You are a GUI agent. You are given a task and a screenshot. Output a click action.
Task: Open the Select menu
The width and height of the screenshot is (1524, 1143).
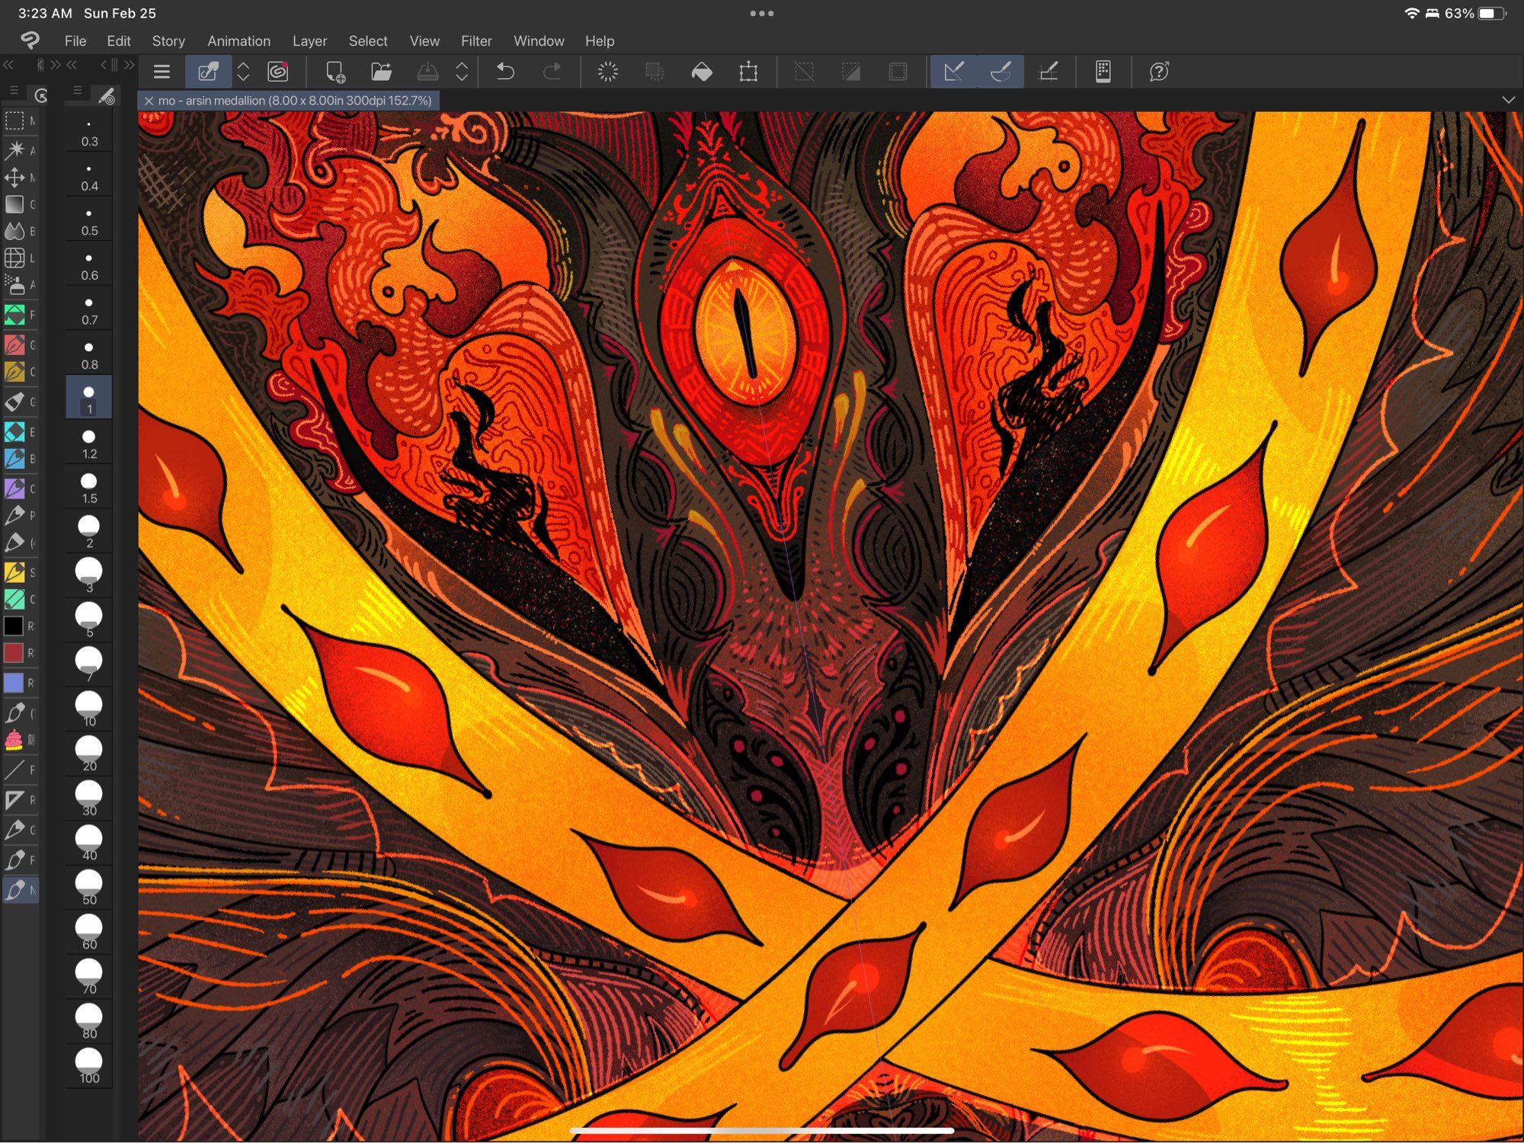coord(368,41)
